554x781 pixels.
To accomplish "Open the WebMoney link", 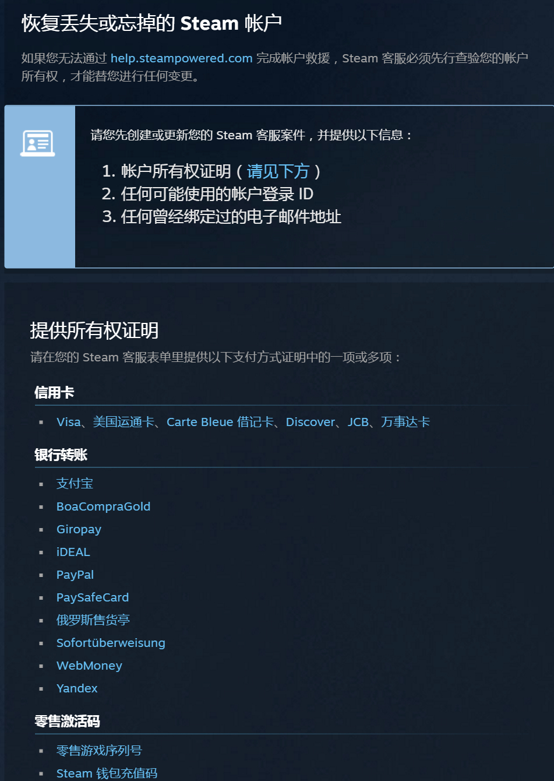I will (89, 666).
